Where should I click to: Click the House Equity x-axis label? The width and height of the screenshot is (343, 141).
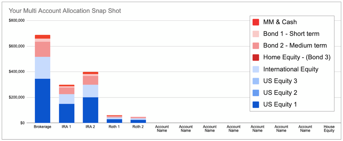(x=329, y=129)
